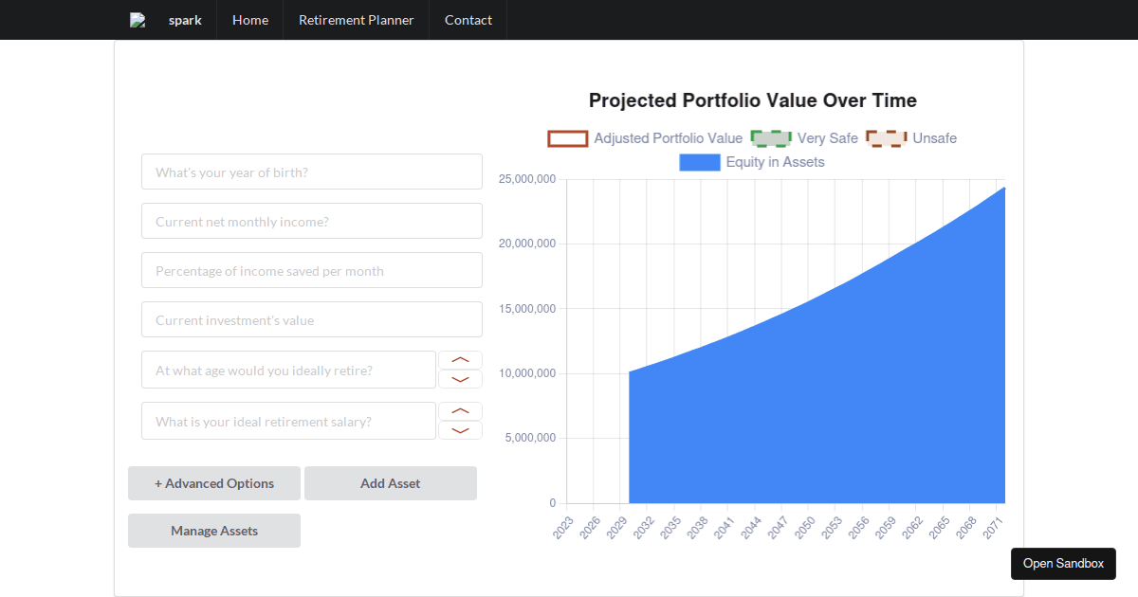Increase ideal retirement age with up chevron
The image size is (1138, 597).
coord(460,360)
